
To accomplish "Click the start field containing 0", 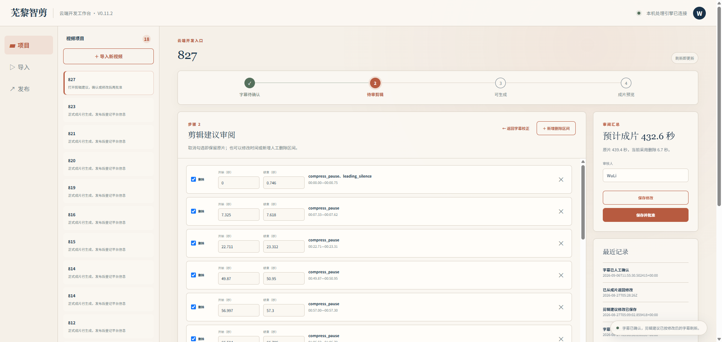I will click(x=238, y=183).
